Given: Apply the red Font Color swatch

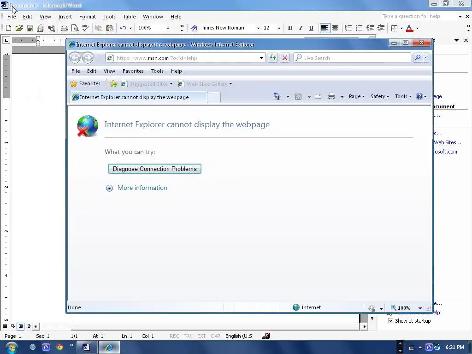Looking at the screenshot, I should pos(409,28).
